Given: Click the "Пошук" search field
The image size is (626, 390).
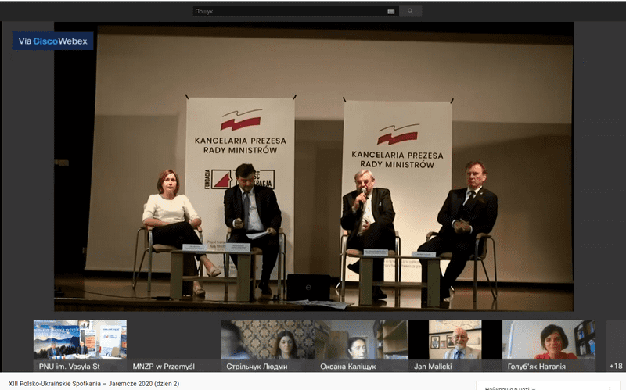Looking at the screenshot, I should (290, 12).
